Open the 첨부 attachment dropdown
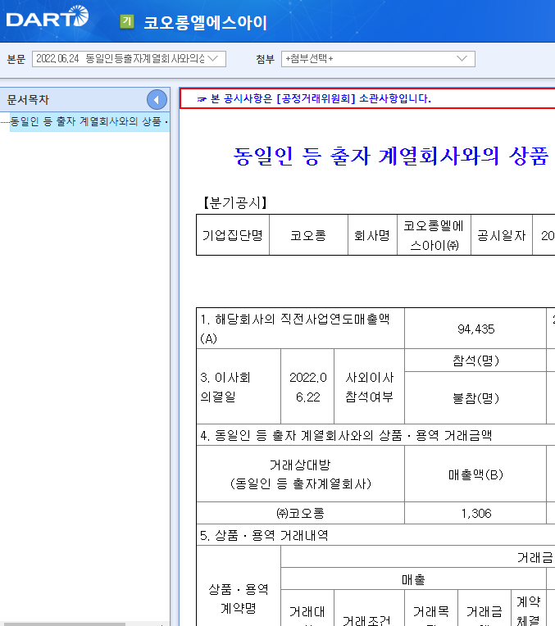 [378, 59]
